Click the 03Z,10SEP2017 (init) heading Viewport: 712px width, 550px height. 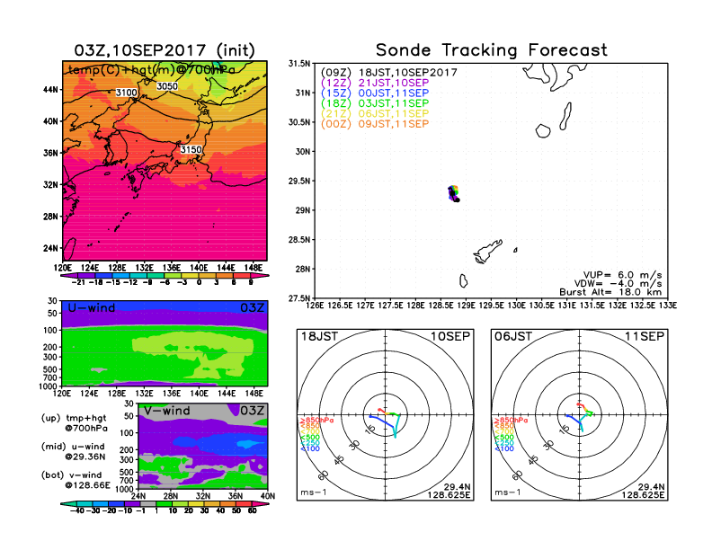(x=165, y=50)
